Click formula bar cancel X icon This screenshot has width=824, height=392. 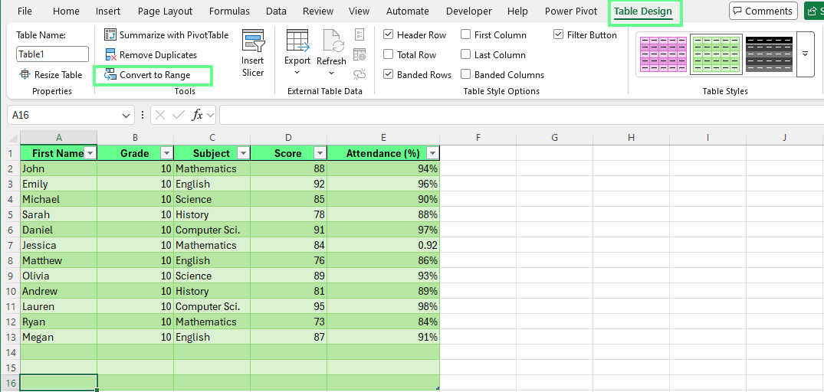coord(160,116)
